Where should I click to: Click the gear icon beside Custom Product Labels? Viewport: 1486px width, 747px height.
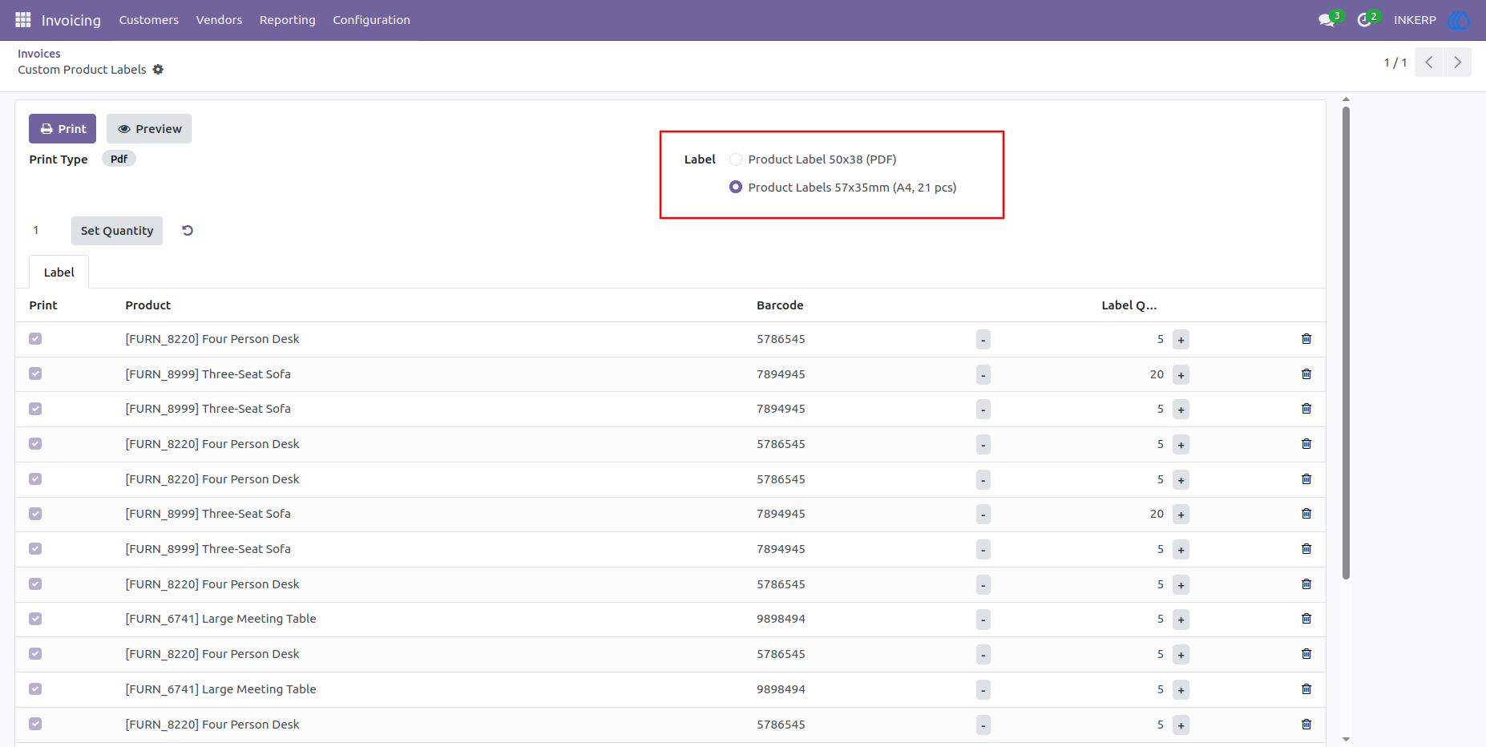pos(158,70)
